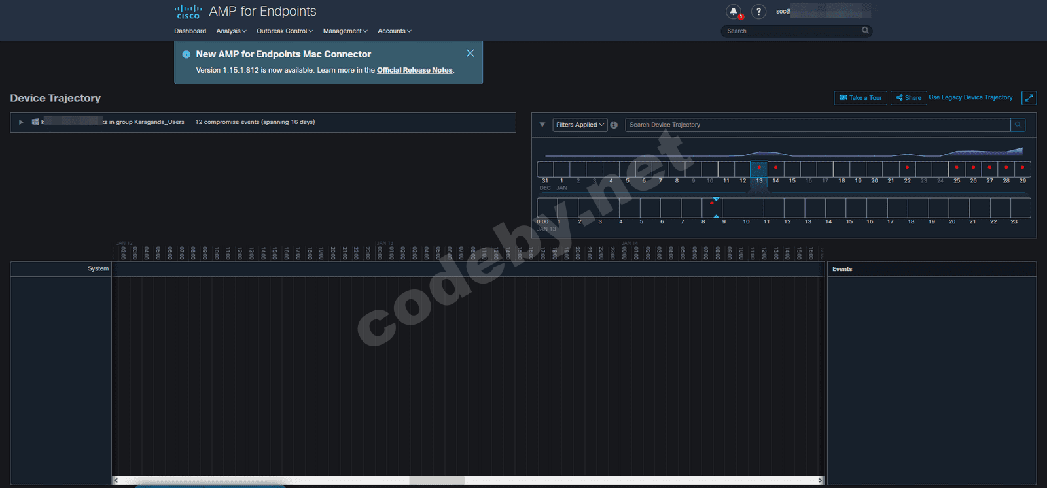Click the magnifier in the top Search box

pyautogui.click(x=865, y=31)
